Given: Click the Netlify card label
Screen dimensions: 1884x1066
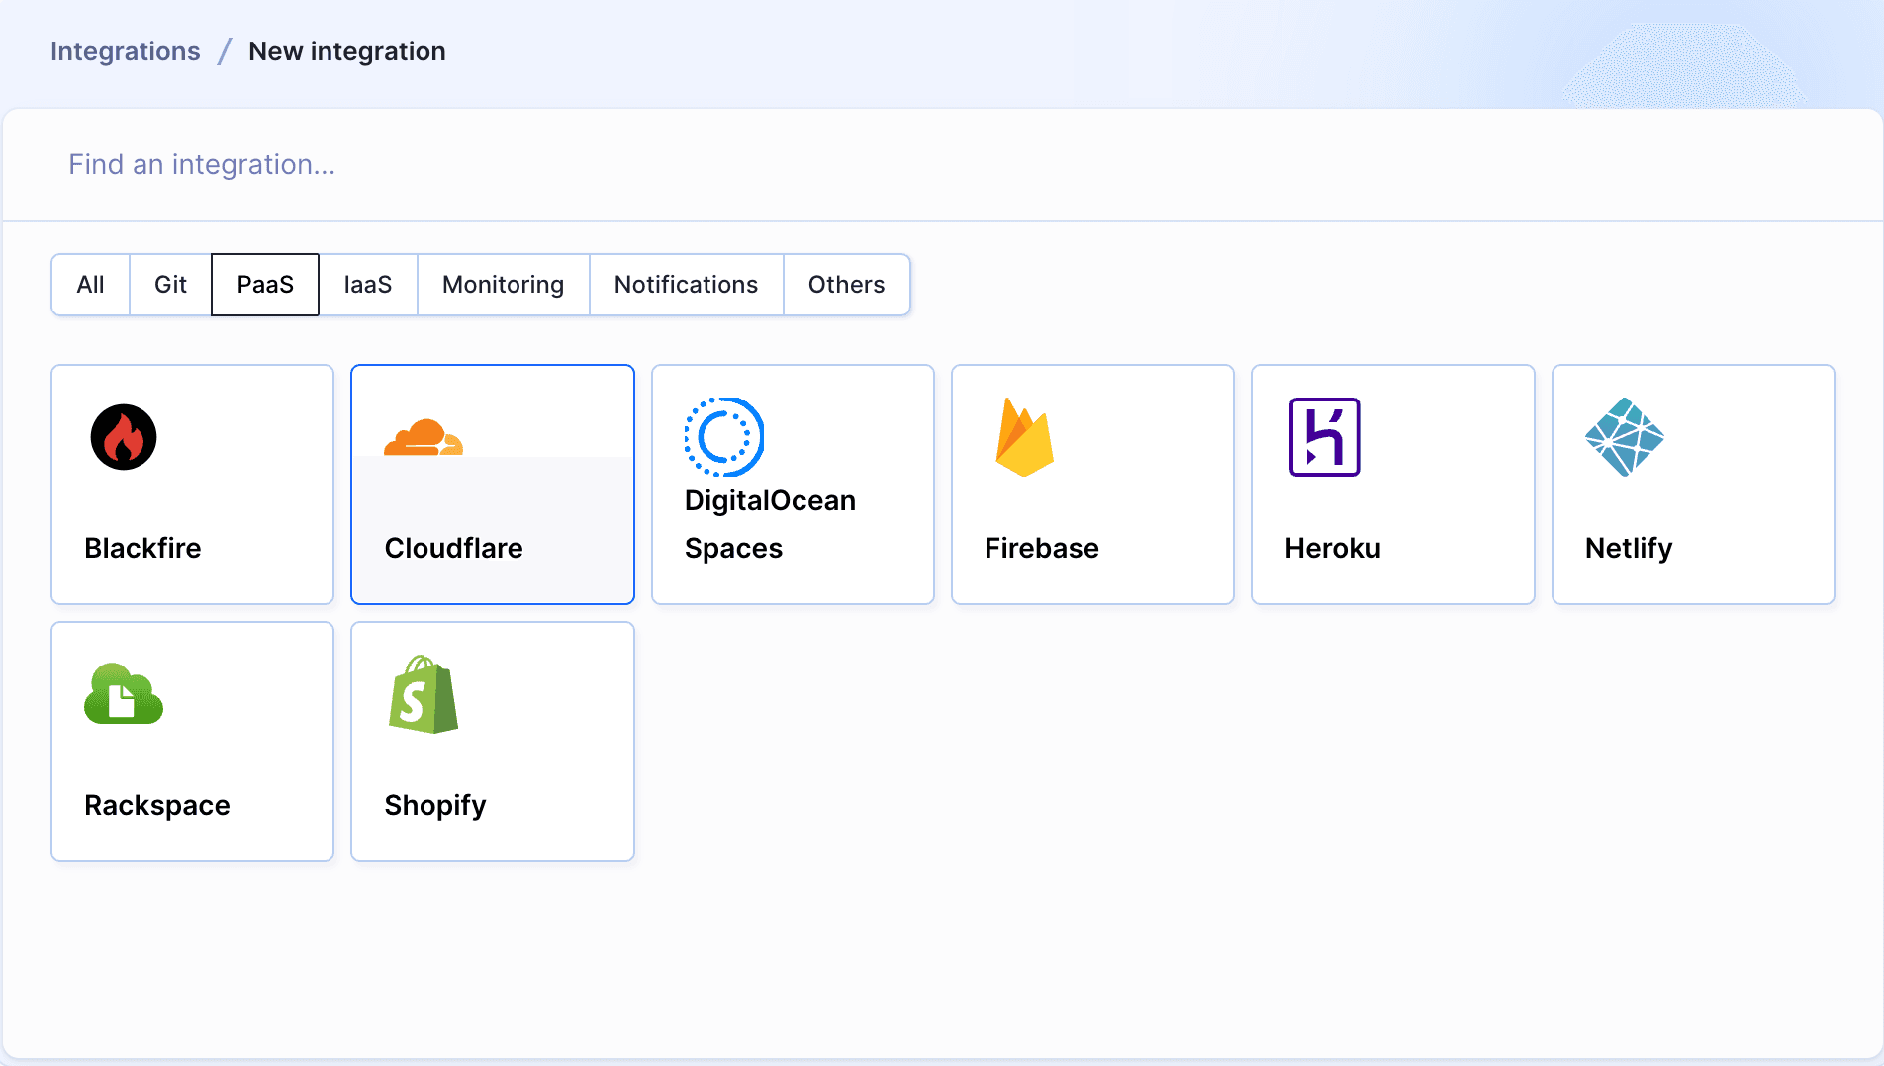Looking at the screenshot, I should point(1629,548).
